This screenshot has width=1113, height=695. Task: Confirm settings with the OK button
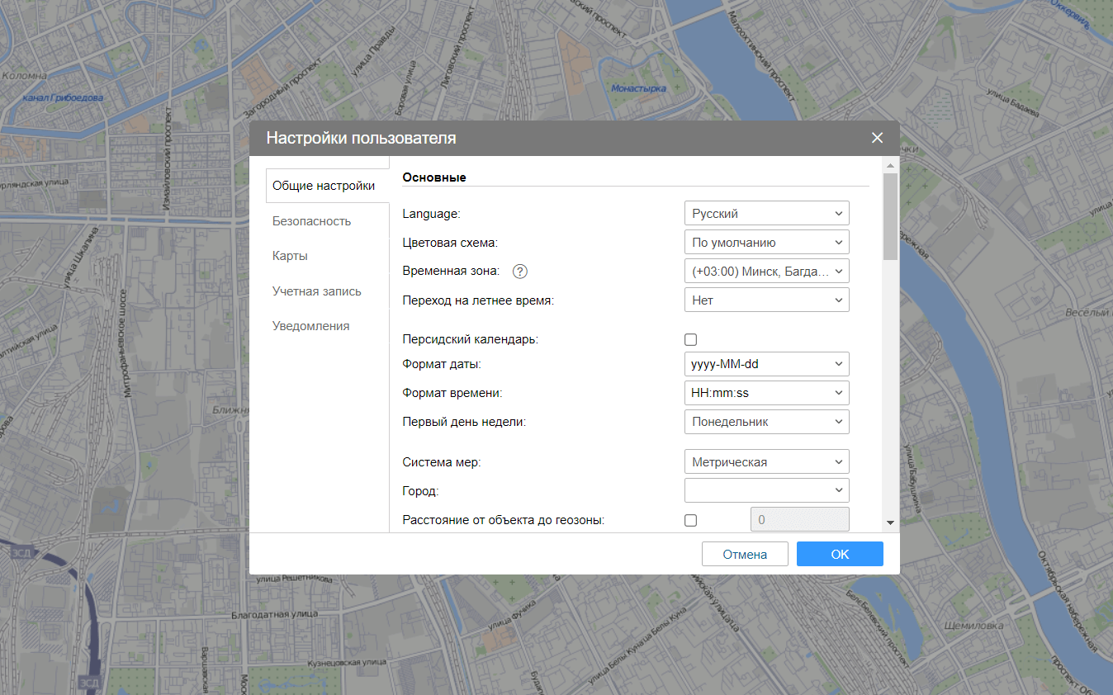[840, 554]
